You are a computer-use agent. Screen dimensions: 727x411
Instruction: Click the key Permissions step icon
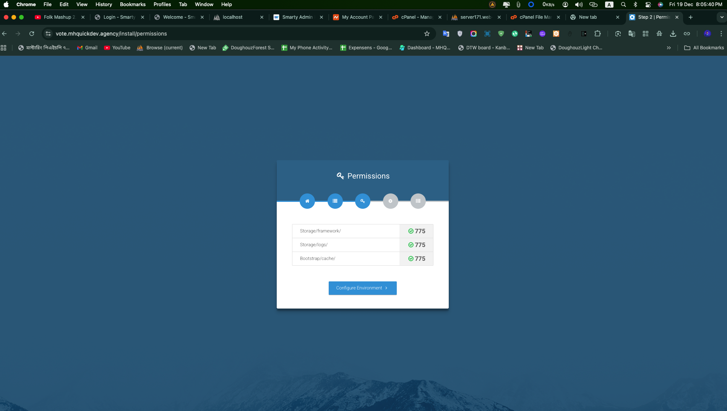pos(362,201)
